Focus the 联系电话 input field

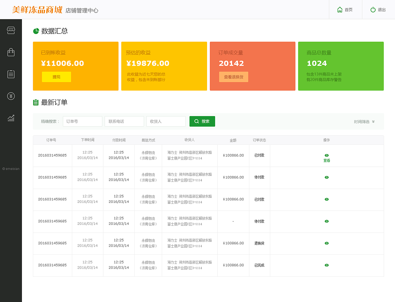[x=124, y=121]
